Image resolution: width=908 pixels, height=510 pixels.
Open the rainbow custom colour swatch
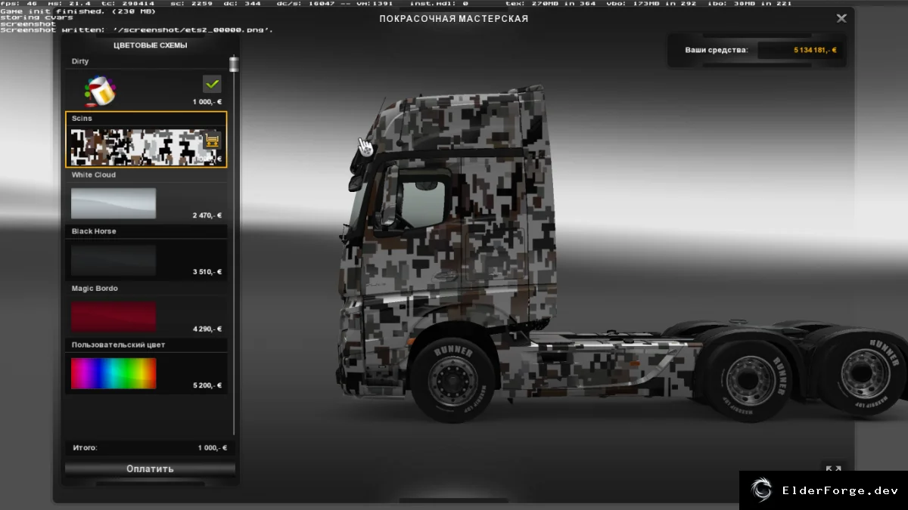point(113,373)
